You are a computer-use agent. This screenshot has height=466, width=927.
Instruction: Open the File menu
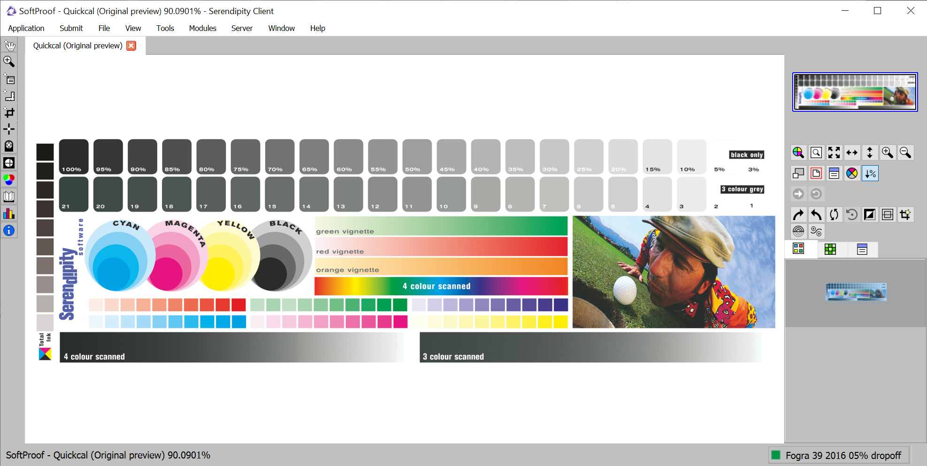(x=104, y=28)
